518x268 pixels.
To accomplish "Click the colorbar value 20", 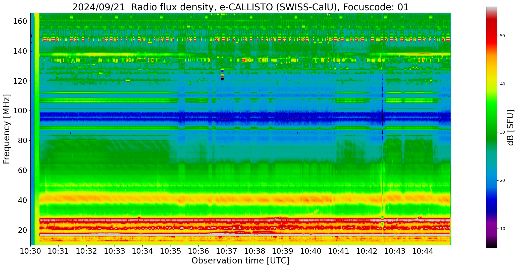I will 502,181.
